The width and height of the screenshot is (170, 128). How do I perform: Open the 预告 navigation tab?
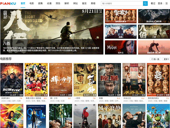[58, 3]
